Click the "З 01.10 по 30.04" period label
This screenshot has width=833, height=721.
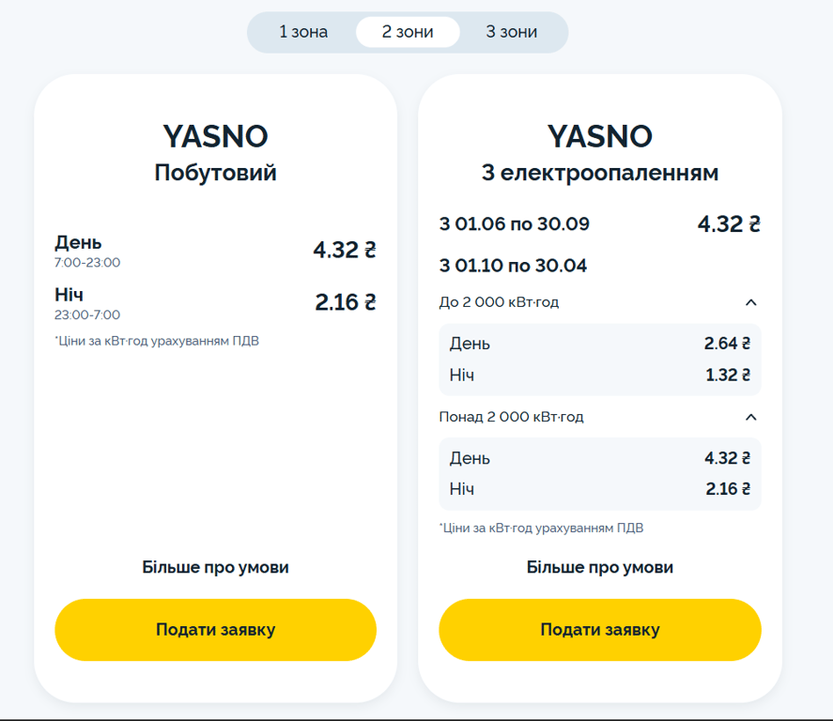click(x=513, y=266)
